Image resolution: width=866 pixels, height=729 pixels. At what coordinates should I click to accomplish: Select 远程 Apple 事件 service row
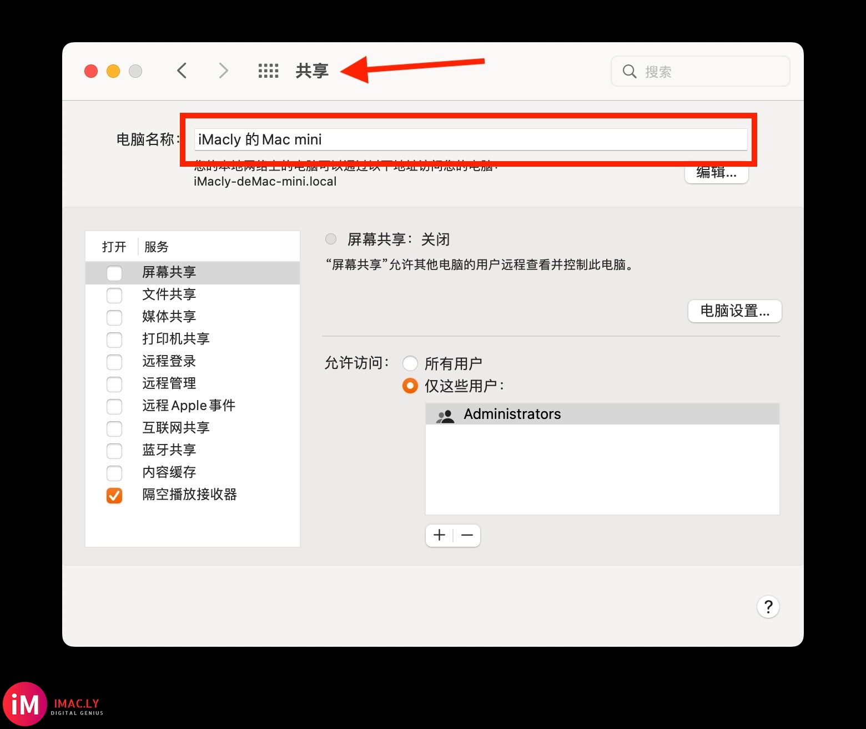pos(193,406)
